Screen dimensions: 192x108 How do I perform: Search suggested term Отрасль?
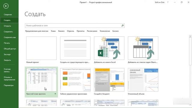70,31
